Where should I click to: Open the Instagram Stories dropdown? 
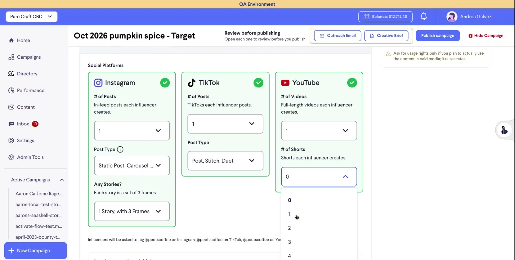[x=132, y=211]
